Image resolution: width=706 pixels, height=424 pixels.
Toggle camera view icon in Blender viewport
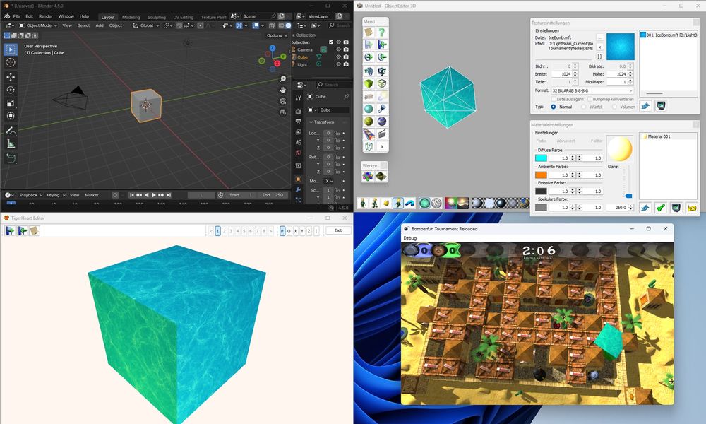[283, 101]
